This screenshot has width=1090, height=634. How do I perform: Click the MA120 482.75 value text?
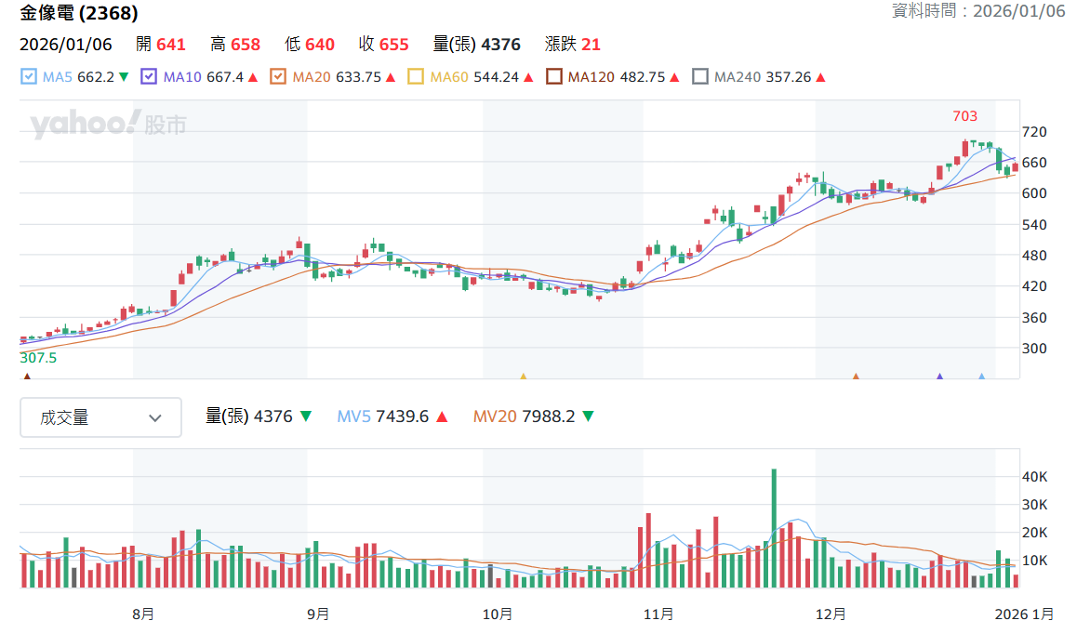[617, 77]
